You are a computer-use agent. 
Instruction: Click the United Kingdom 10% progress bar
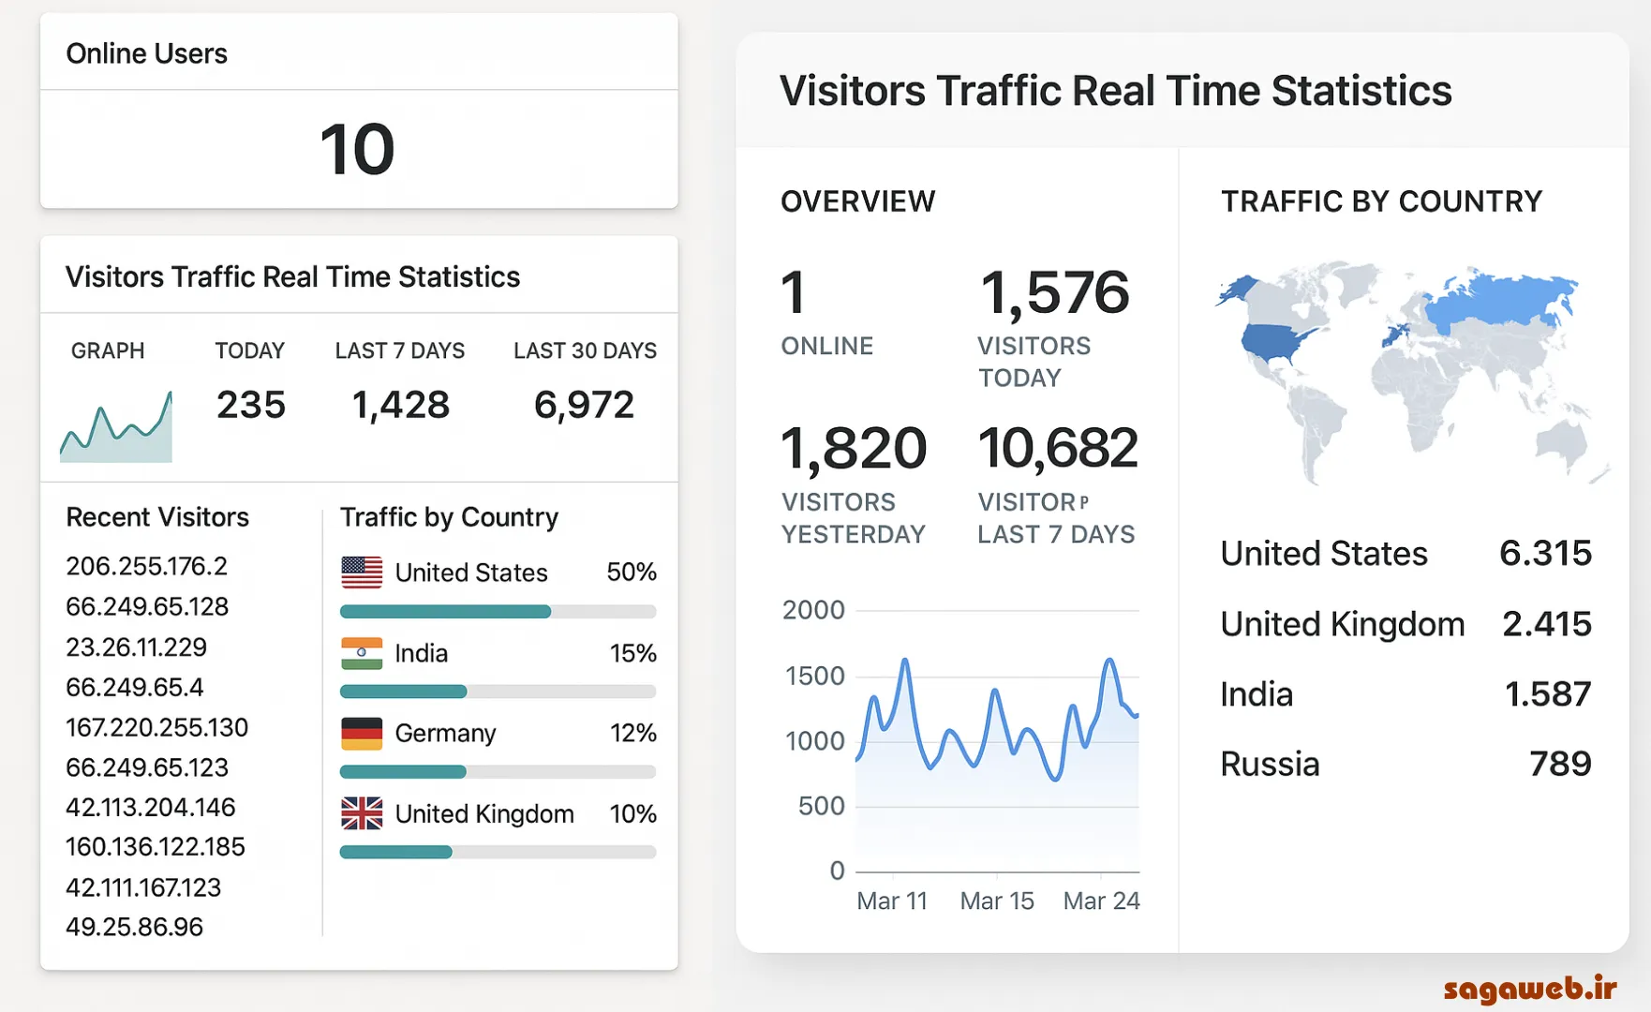498,852
